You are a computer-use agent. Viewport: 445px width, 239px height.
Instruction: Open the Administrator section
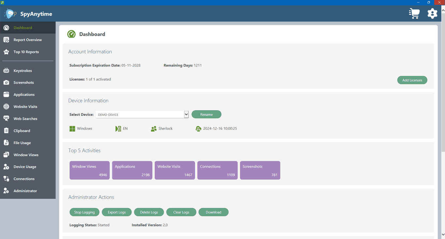(x=28, y=191)
